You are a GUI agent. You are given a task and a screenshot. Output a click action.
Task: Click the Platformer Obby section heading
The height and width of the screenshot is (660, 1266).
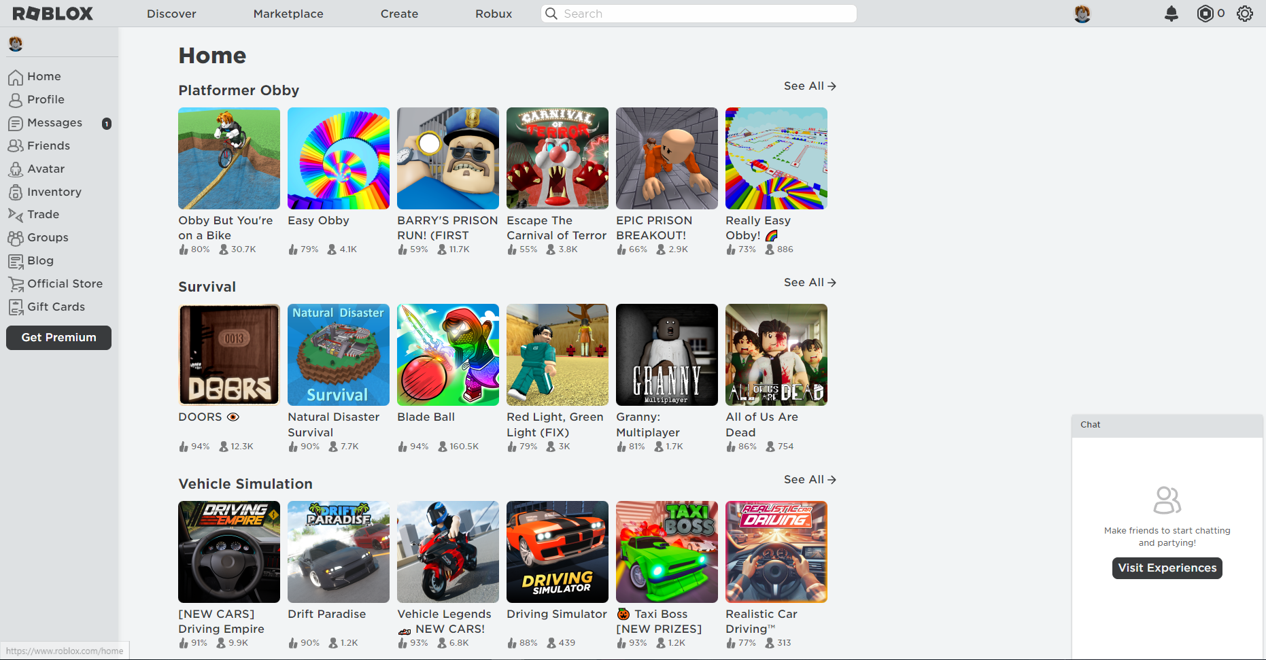(239, 91)
